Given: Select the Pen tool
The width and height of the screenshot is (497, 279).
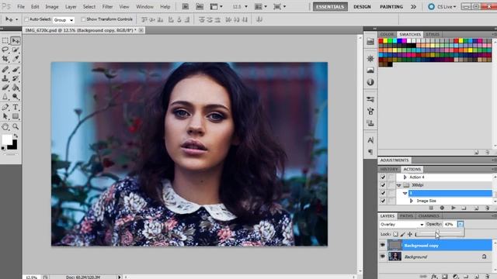Looking at the screenshot, I should (x=5, y=107).
